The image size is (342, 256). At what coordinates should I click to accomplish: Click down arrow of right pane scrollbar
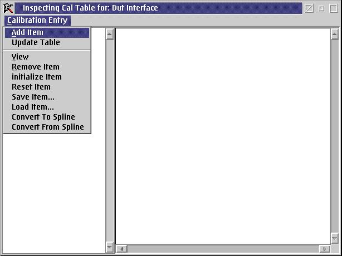point(335,238)
